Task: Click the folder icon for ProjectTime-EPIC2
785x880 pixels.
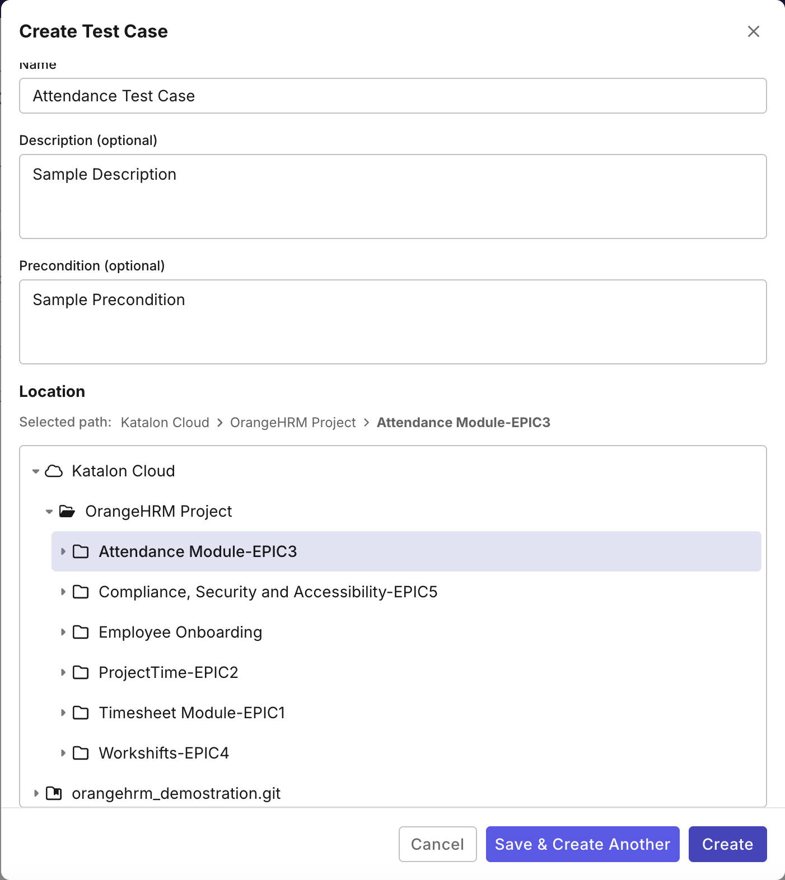Action: point(82,672)
